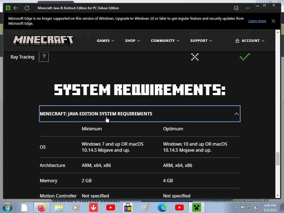Click the Minecraft creeper app icon in title bar
Image resolution: width=284 pixels, height=213 pixels.
8,8
